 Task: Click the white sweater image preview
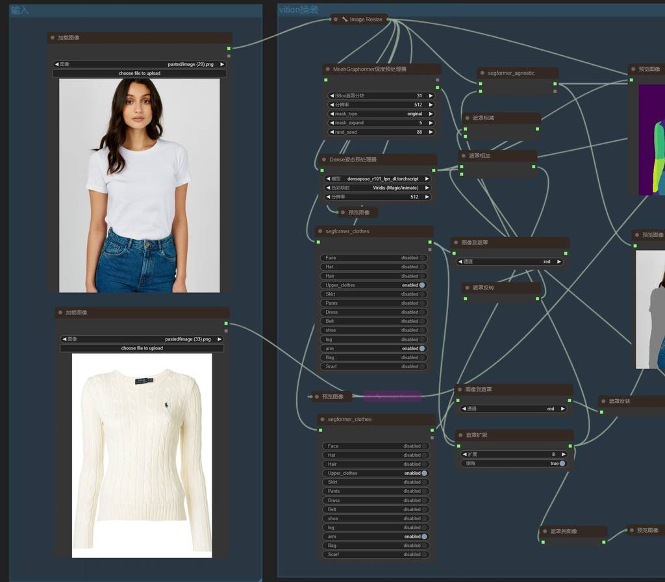coord(142,455)
